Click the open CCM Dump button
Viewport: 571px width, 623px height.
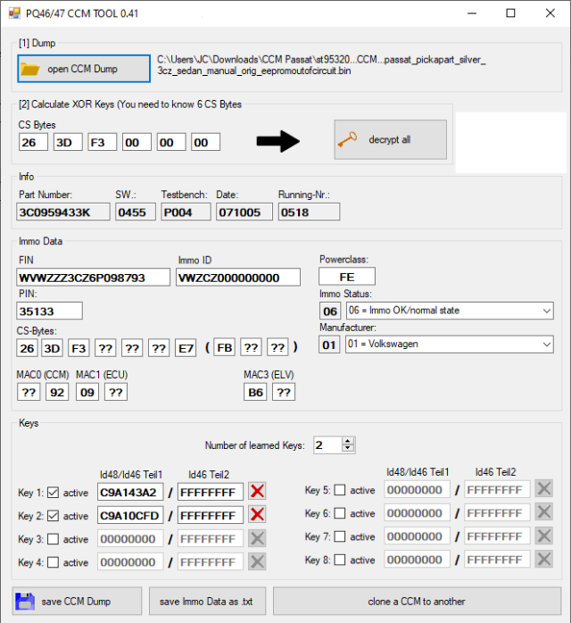84,69
